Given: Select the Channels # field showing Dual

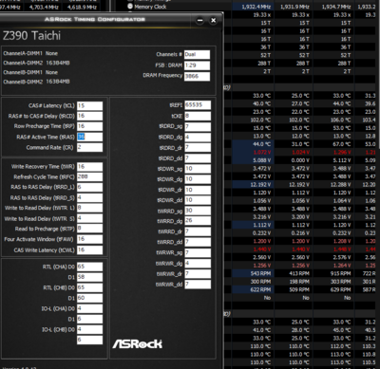Looking at the screenshot, I should (x=197, y=54).
